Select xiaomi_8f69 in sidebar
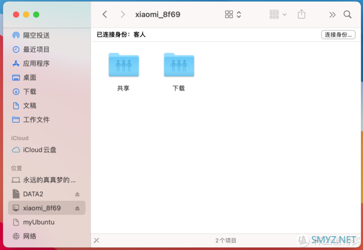This screenshot has height=250, width=363. tap(47, 208)
